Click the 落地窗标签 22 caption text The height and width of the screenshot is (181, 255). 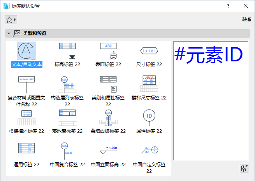point(67,131)
